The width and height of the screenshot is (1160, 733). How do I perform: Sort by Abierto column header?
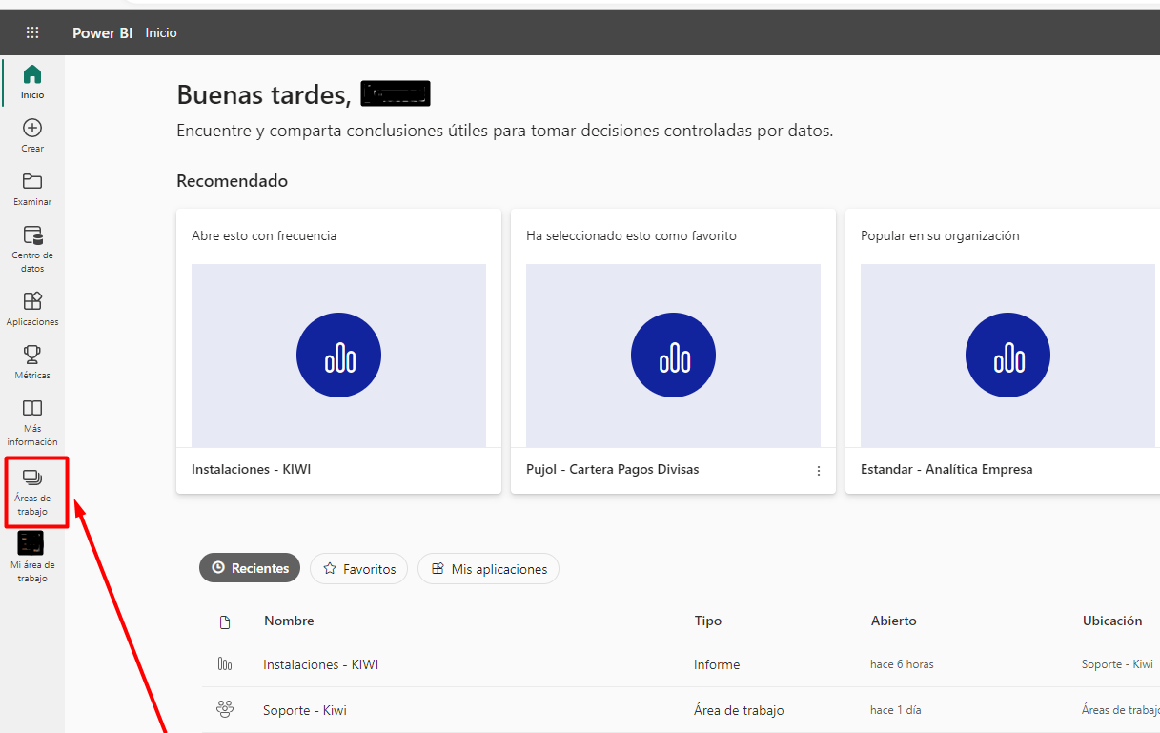[894, 621]
